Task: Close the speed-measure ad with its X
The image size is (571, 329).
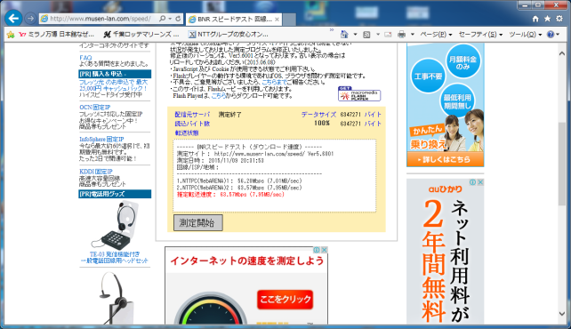Action: (324, 250)
